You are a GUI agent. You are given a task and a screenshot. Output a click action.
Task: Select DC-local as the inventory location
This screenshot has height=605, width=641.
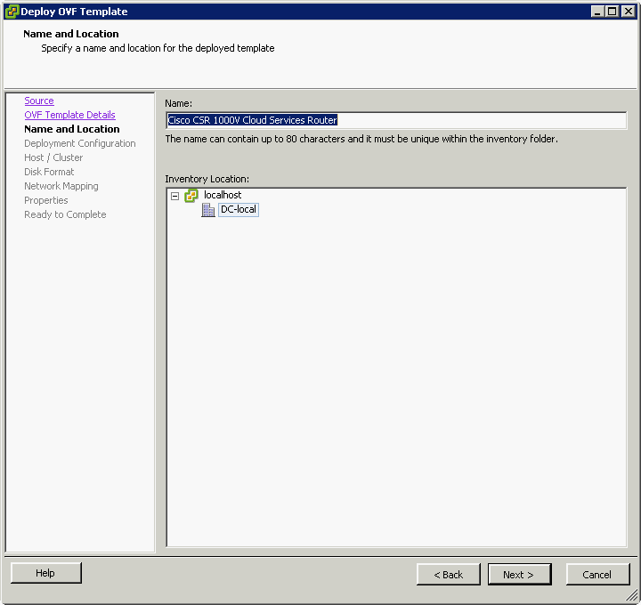coord(238,210)
